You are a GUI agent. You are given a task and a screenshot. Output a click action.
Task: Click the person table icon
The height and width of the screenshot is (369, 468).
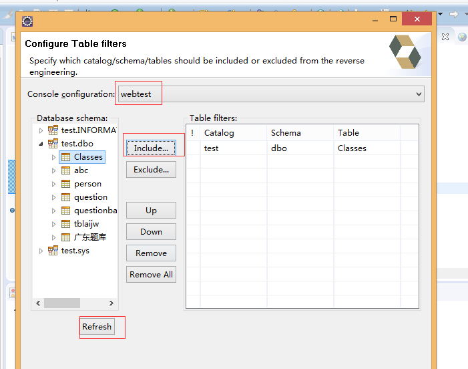click(x=65, y=184)
